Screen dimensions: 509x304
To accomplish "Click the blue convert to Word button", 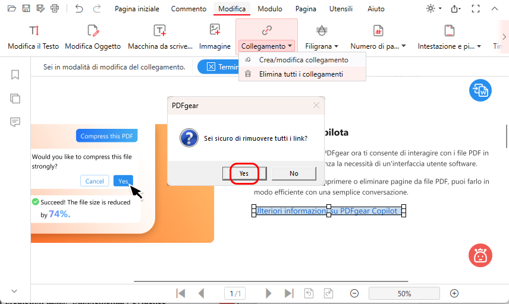I will click(480, 90).
